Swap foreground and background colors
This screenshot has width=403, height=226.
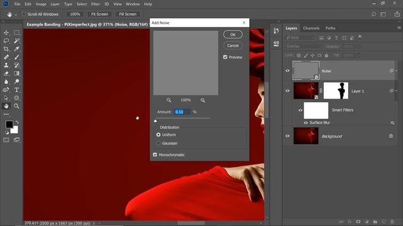coord(17,122)
